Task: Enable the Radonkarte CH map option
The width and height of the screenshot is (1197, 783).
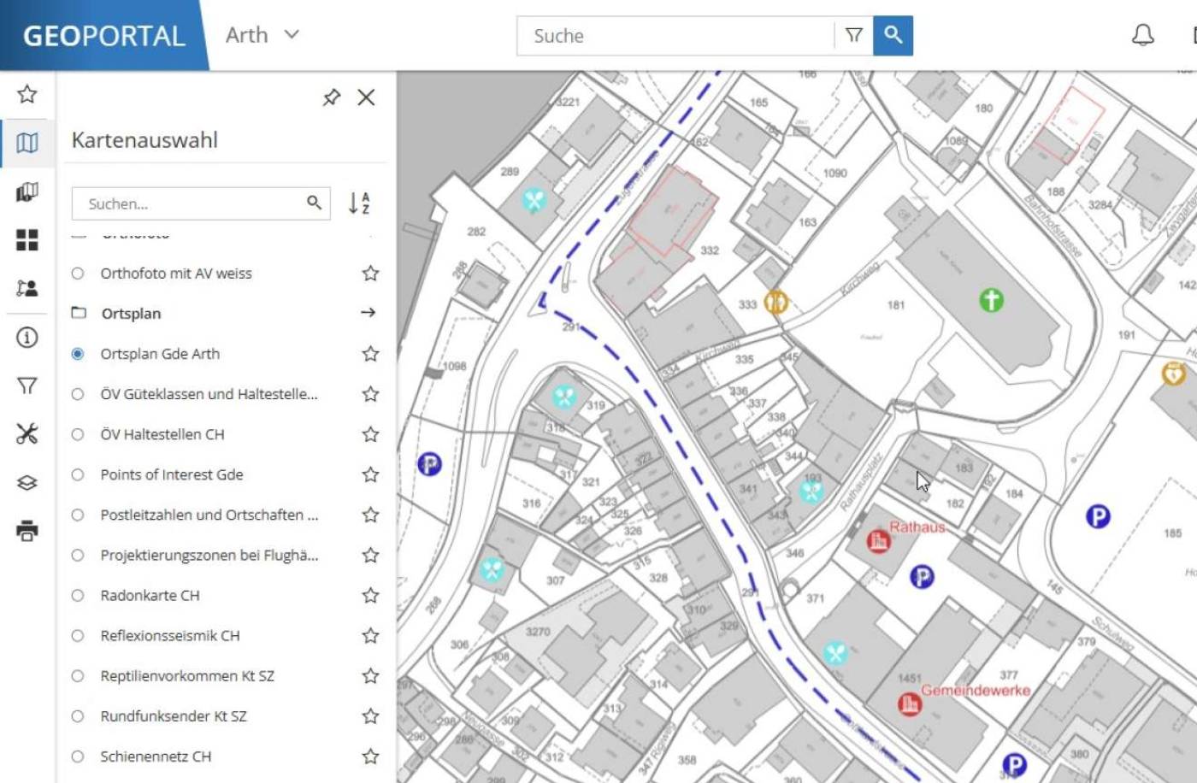Action: (x=78, y=595)
